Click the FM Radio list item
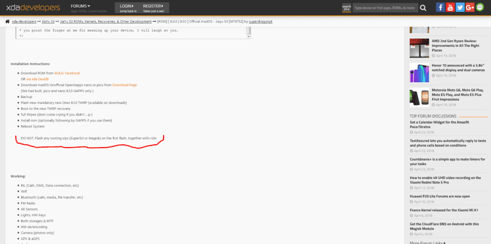Viewport: 491px width, 244px height. [x=28, y=203]
